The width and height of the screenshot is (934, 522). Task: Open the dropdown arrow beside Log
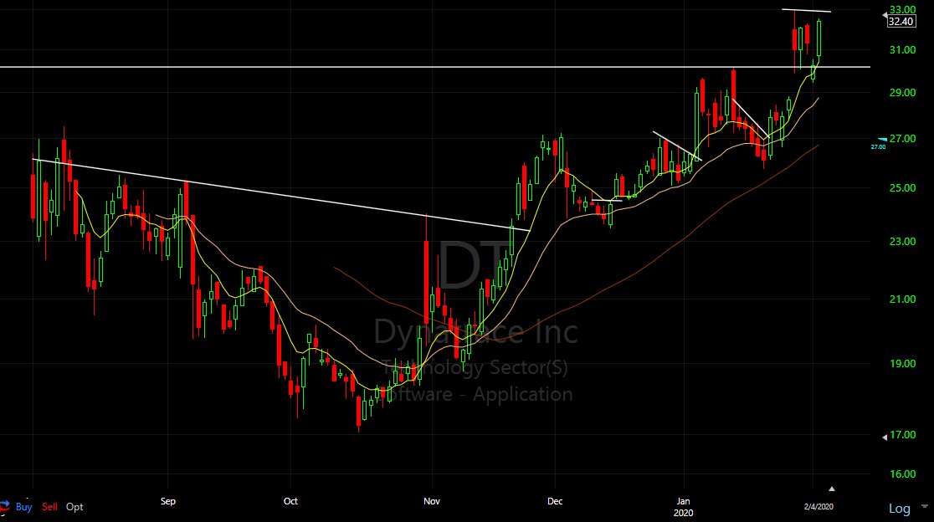[925, 507]
